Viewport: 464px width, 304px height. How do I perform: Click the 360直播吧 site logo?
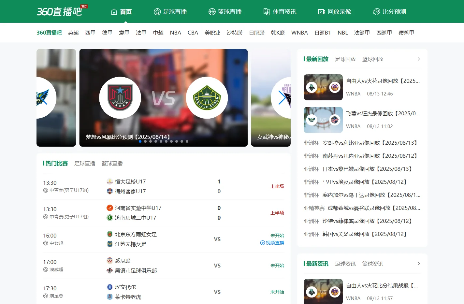pos(62,11)
